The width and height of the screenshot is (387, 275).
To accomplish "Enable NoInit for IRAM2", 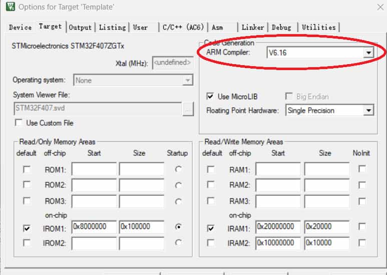I will 362,243.
